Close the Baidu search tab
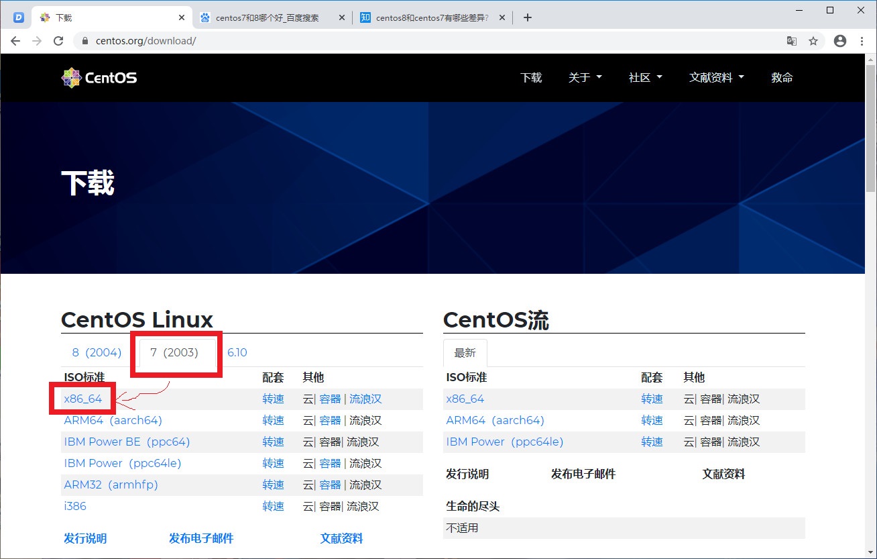877x559 pixels. (x=342, y=17)
